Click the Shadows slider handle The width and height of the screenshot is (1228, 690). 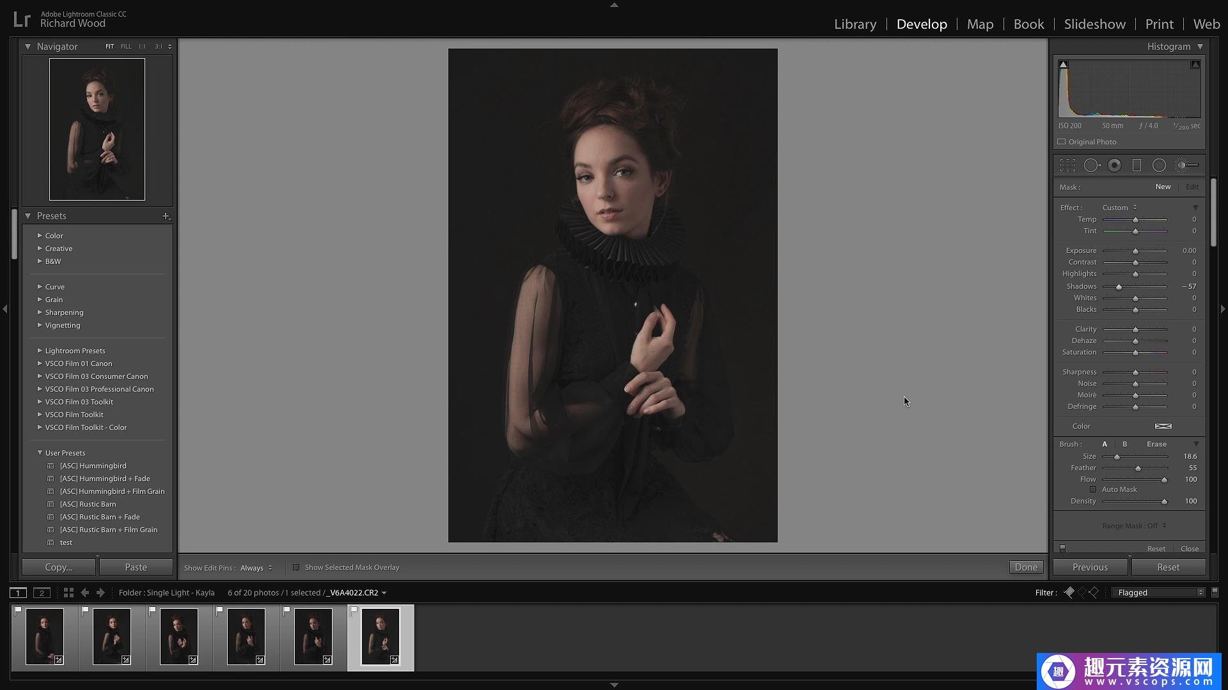(x=1119, y=287)
